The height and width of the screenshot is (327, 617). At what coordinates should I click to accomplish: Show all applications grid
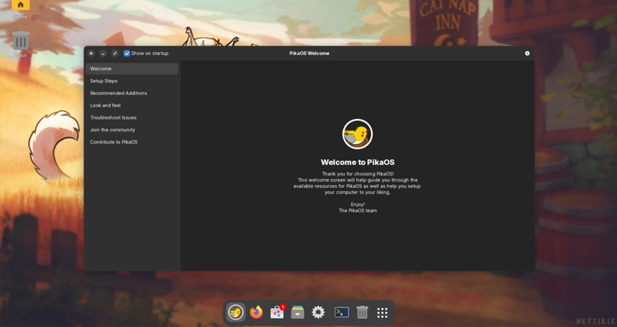(382, 312)
